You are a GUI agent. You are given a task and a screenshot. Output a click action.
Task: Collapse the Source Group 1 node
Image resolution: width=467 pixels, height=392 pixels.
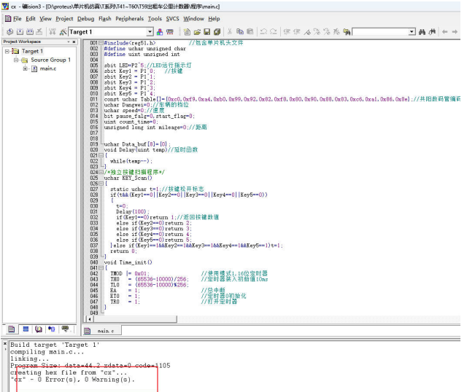[x=16, y=60]
